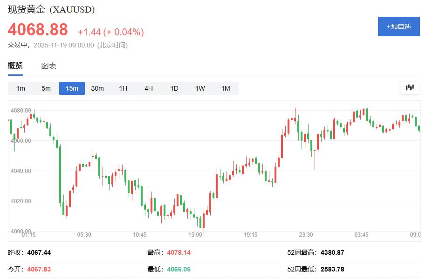Click the +加自选 watchlist button

point(399,26)
